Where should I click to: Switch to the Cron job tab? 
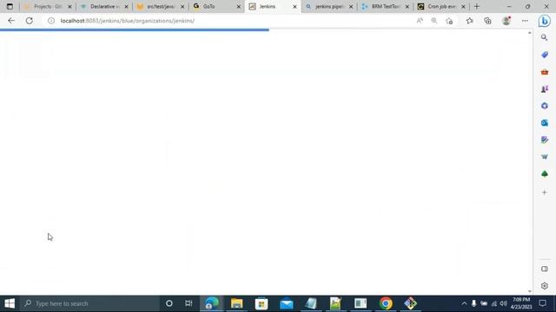pos(441,6)
